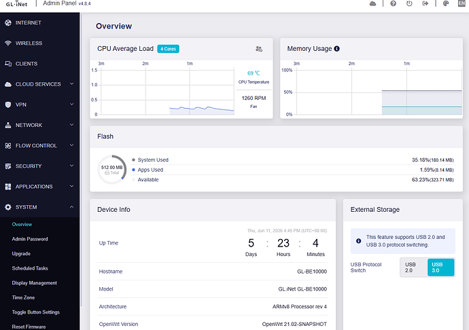Click the Flash usage donut chart
This screenshot has width=469, height=330.
pos(112,170)
